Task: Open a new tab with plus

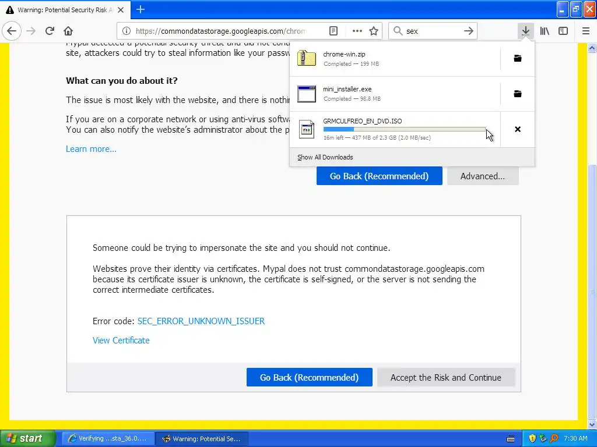Action: pos(141,9)
